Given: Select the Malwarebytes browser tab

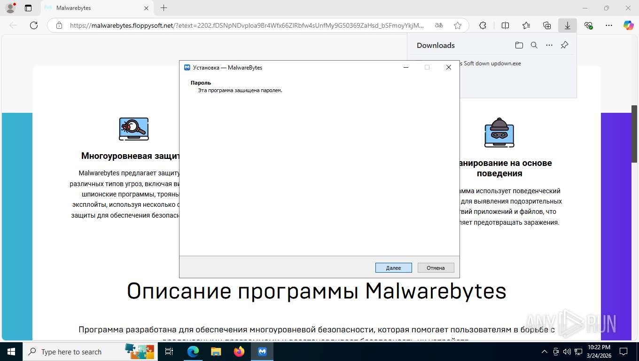Looking at the screenshot, I should pos(96,8).
